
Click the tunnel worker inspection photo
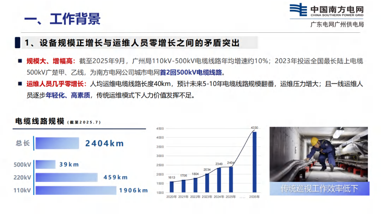(319, 154)
